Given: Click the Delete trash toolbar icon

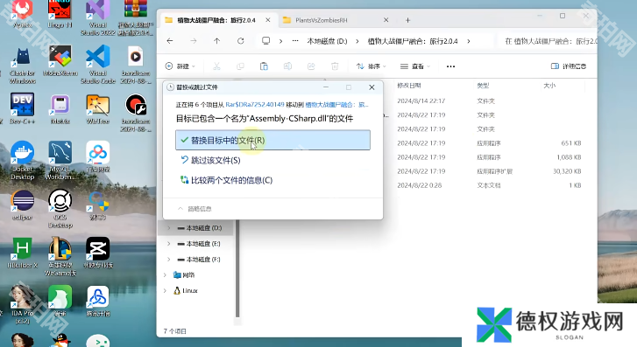Looking at the screenshot, I should tap(335, 66).
